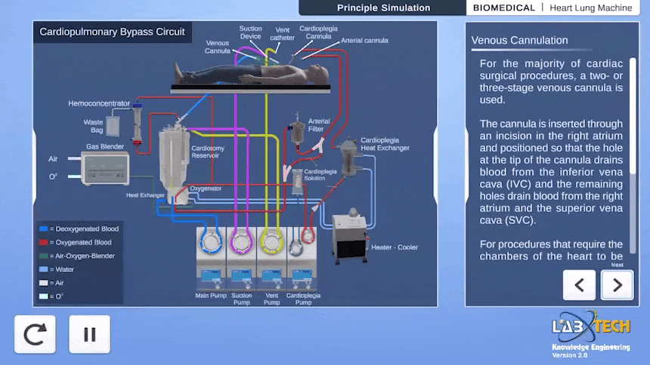The height and width of the screenshot is (365, 650).
Task: Select the Cardioplegia Heat Exchanger
Action: [349, 158]
